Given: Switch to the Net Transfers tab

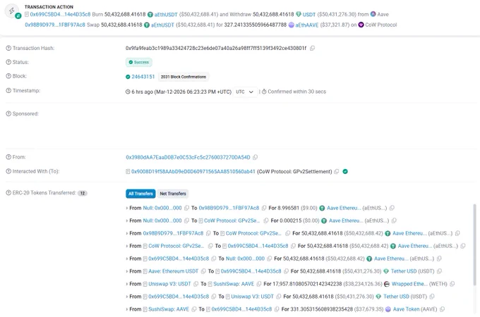Looking at the screenshot, I should (173, 194).
